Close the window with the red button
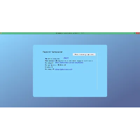 (138, 33)
